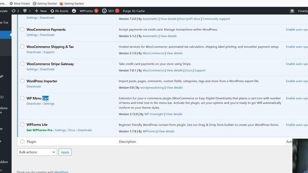Enable auto-updates for WPForms Lite
Viewport: 308px width, 173px height.
[x=297, y=125]
